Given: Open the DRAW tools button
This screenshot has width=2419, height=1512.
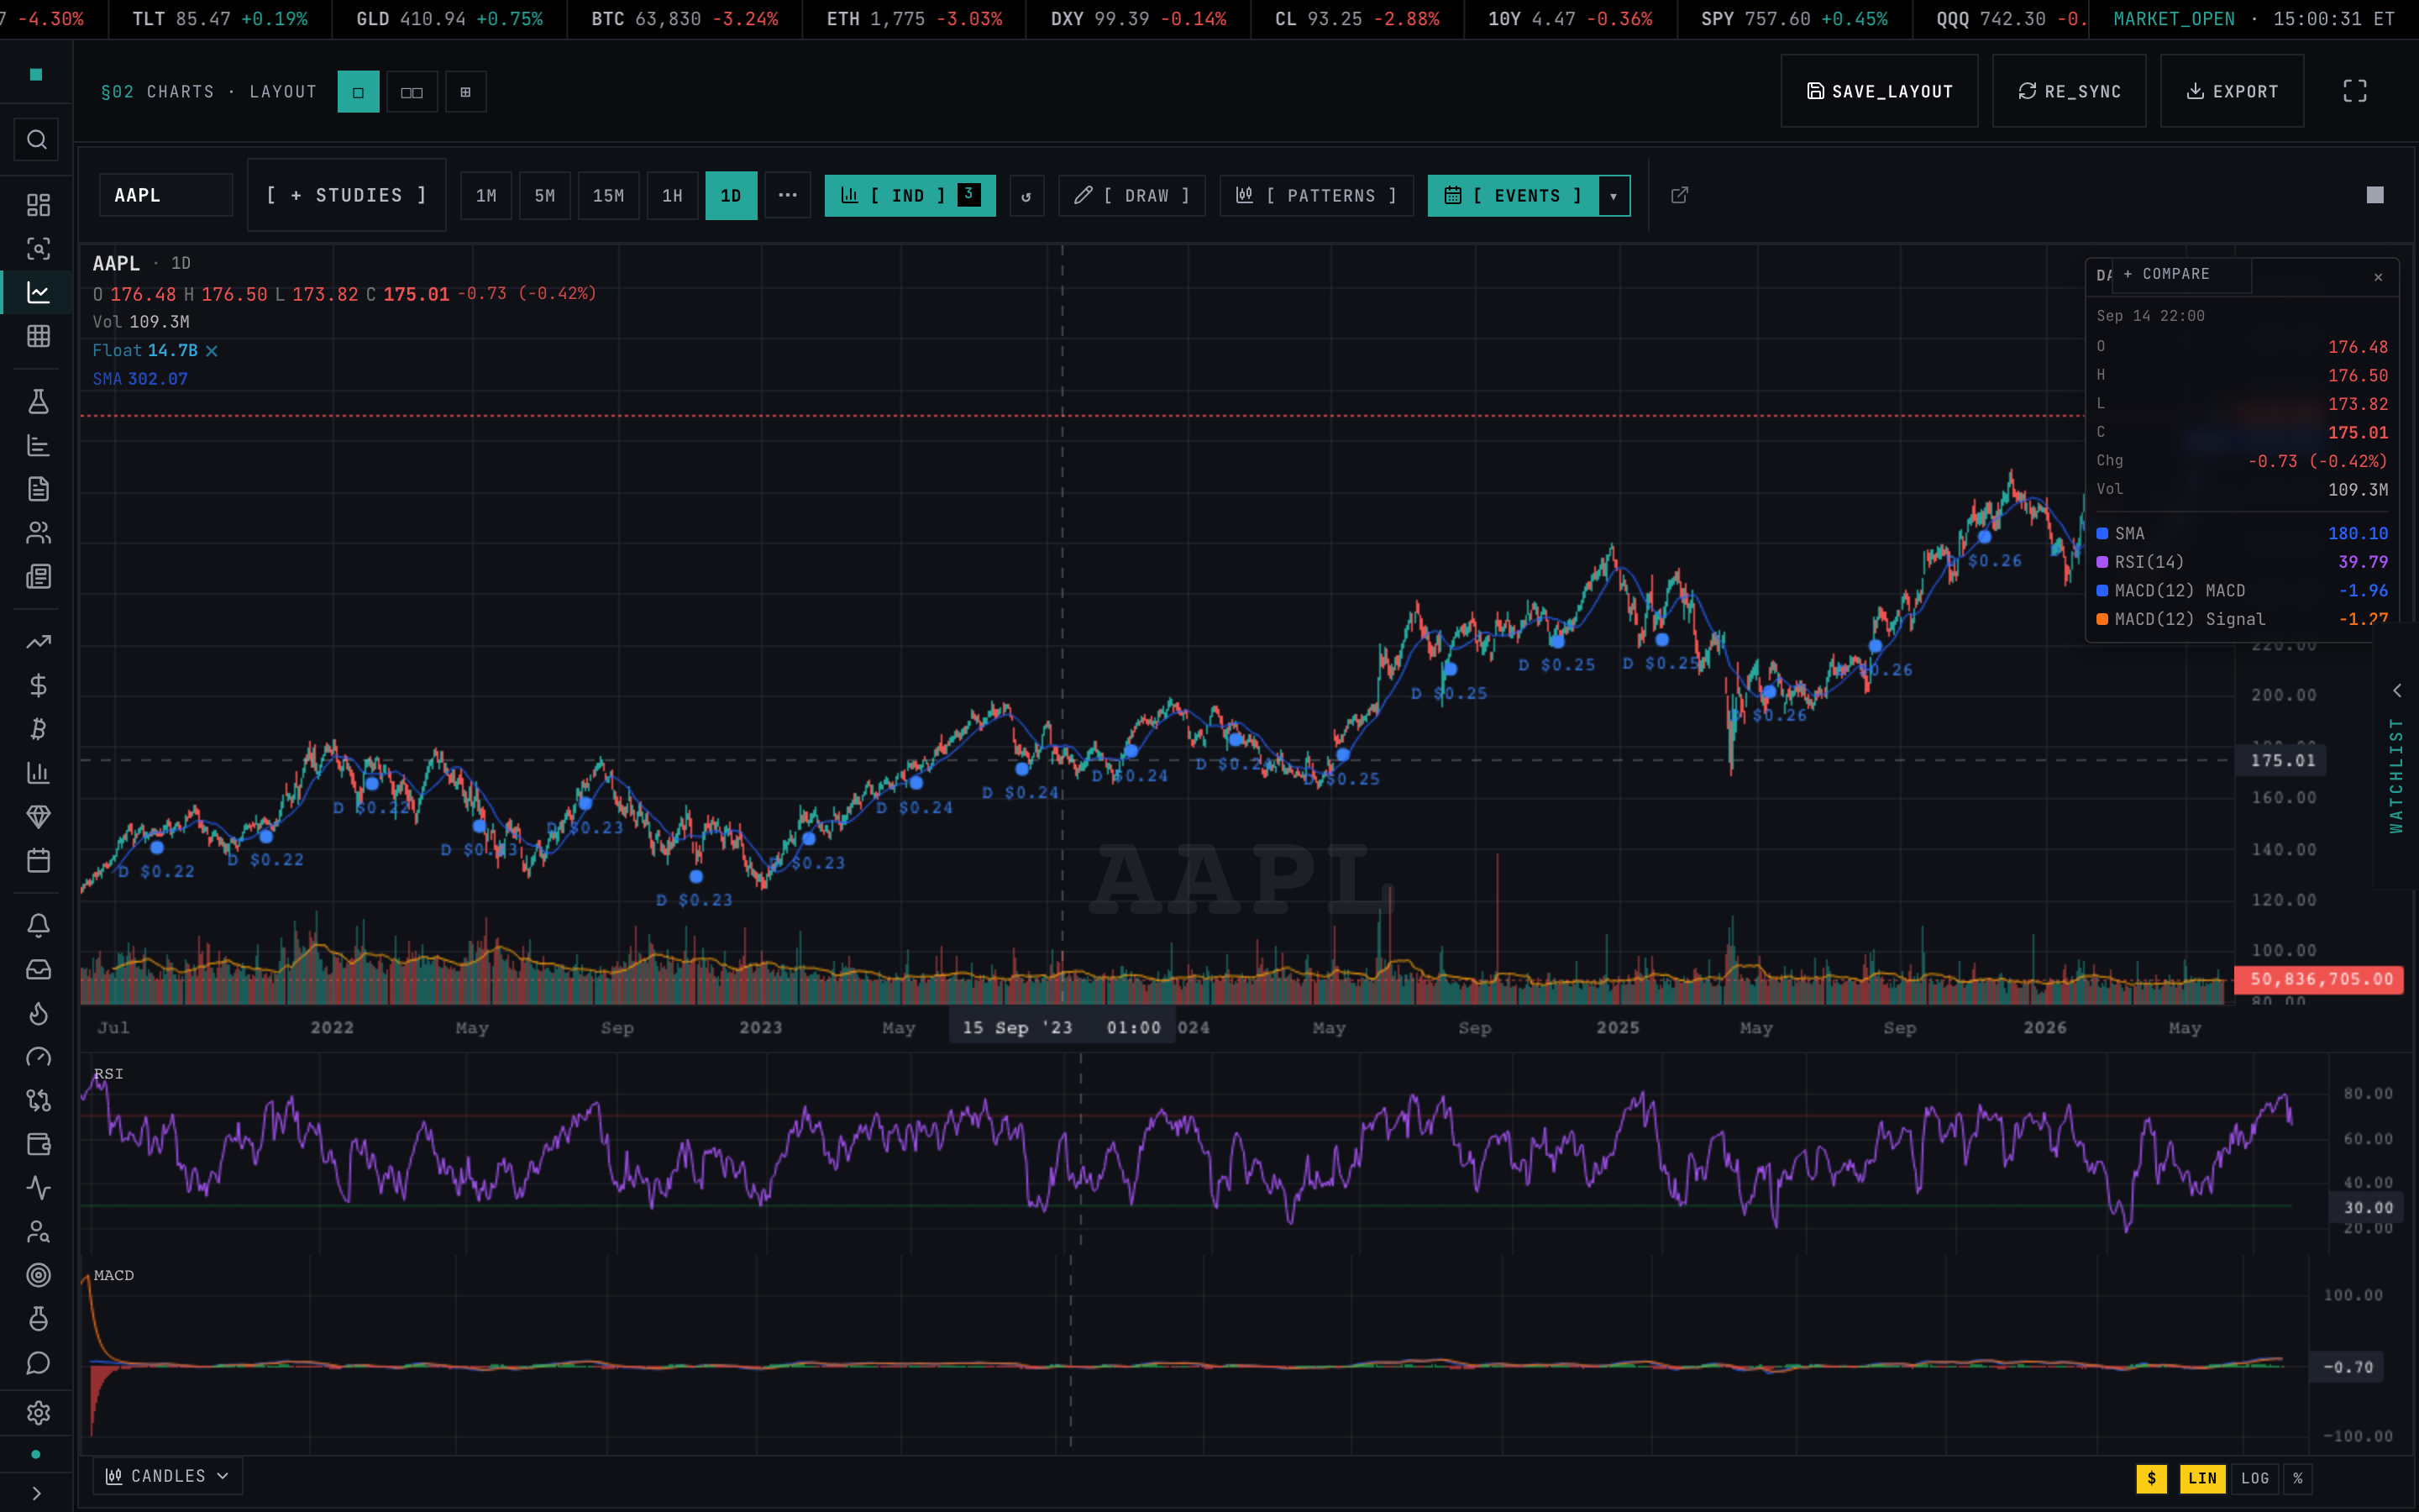Looking at the screenshot, I should [1132, 196].
